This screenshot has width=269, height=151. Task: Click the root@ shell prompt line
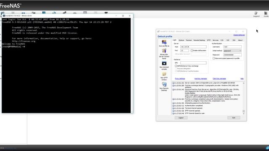coord(13,47)
